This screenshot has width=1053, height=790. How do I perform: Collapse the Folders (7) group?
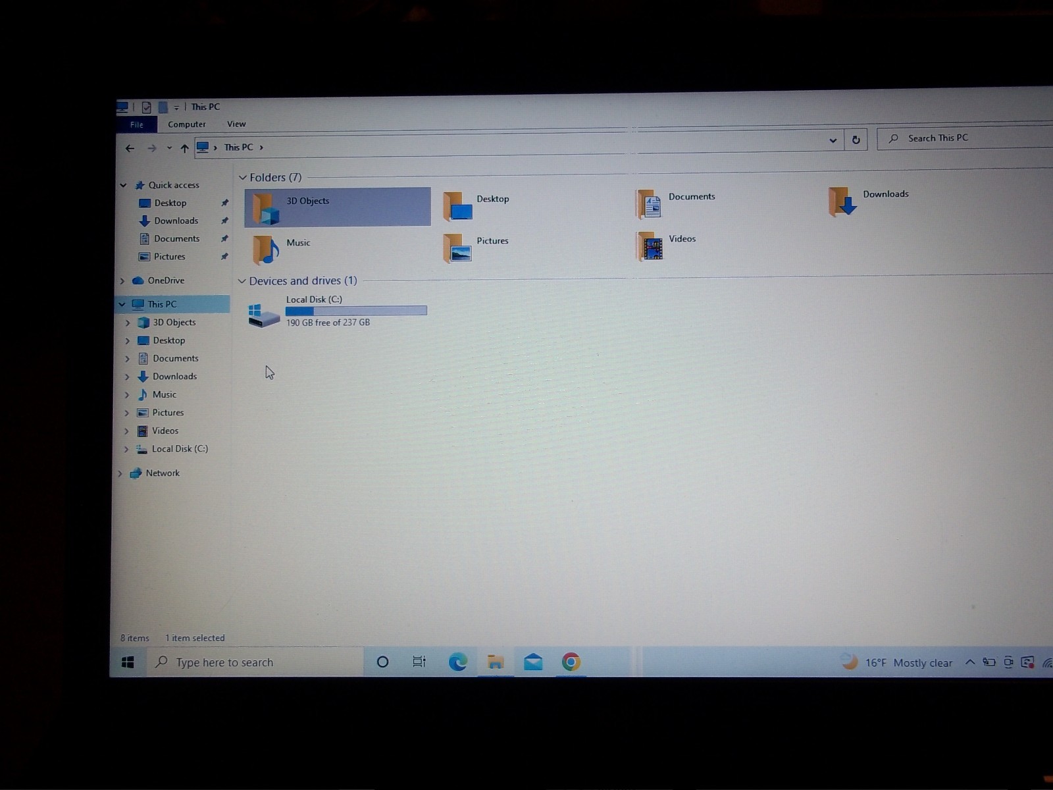click(243, 178)
